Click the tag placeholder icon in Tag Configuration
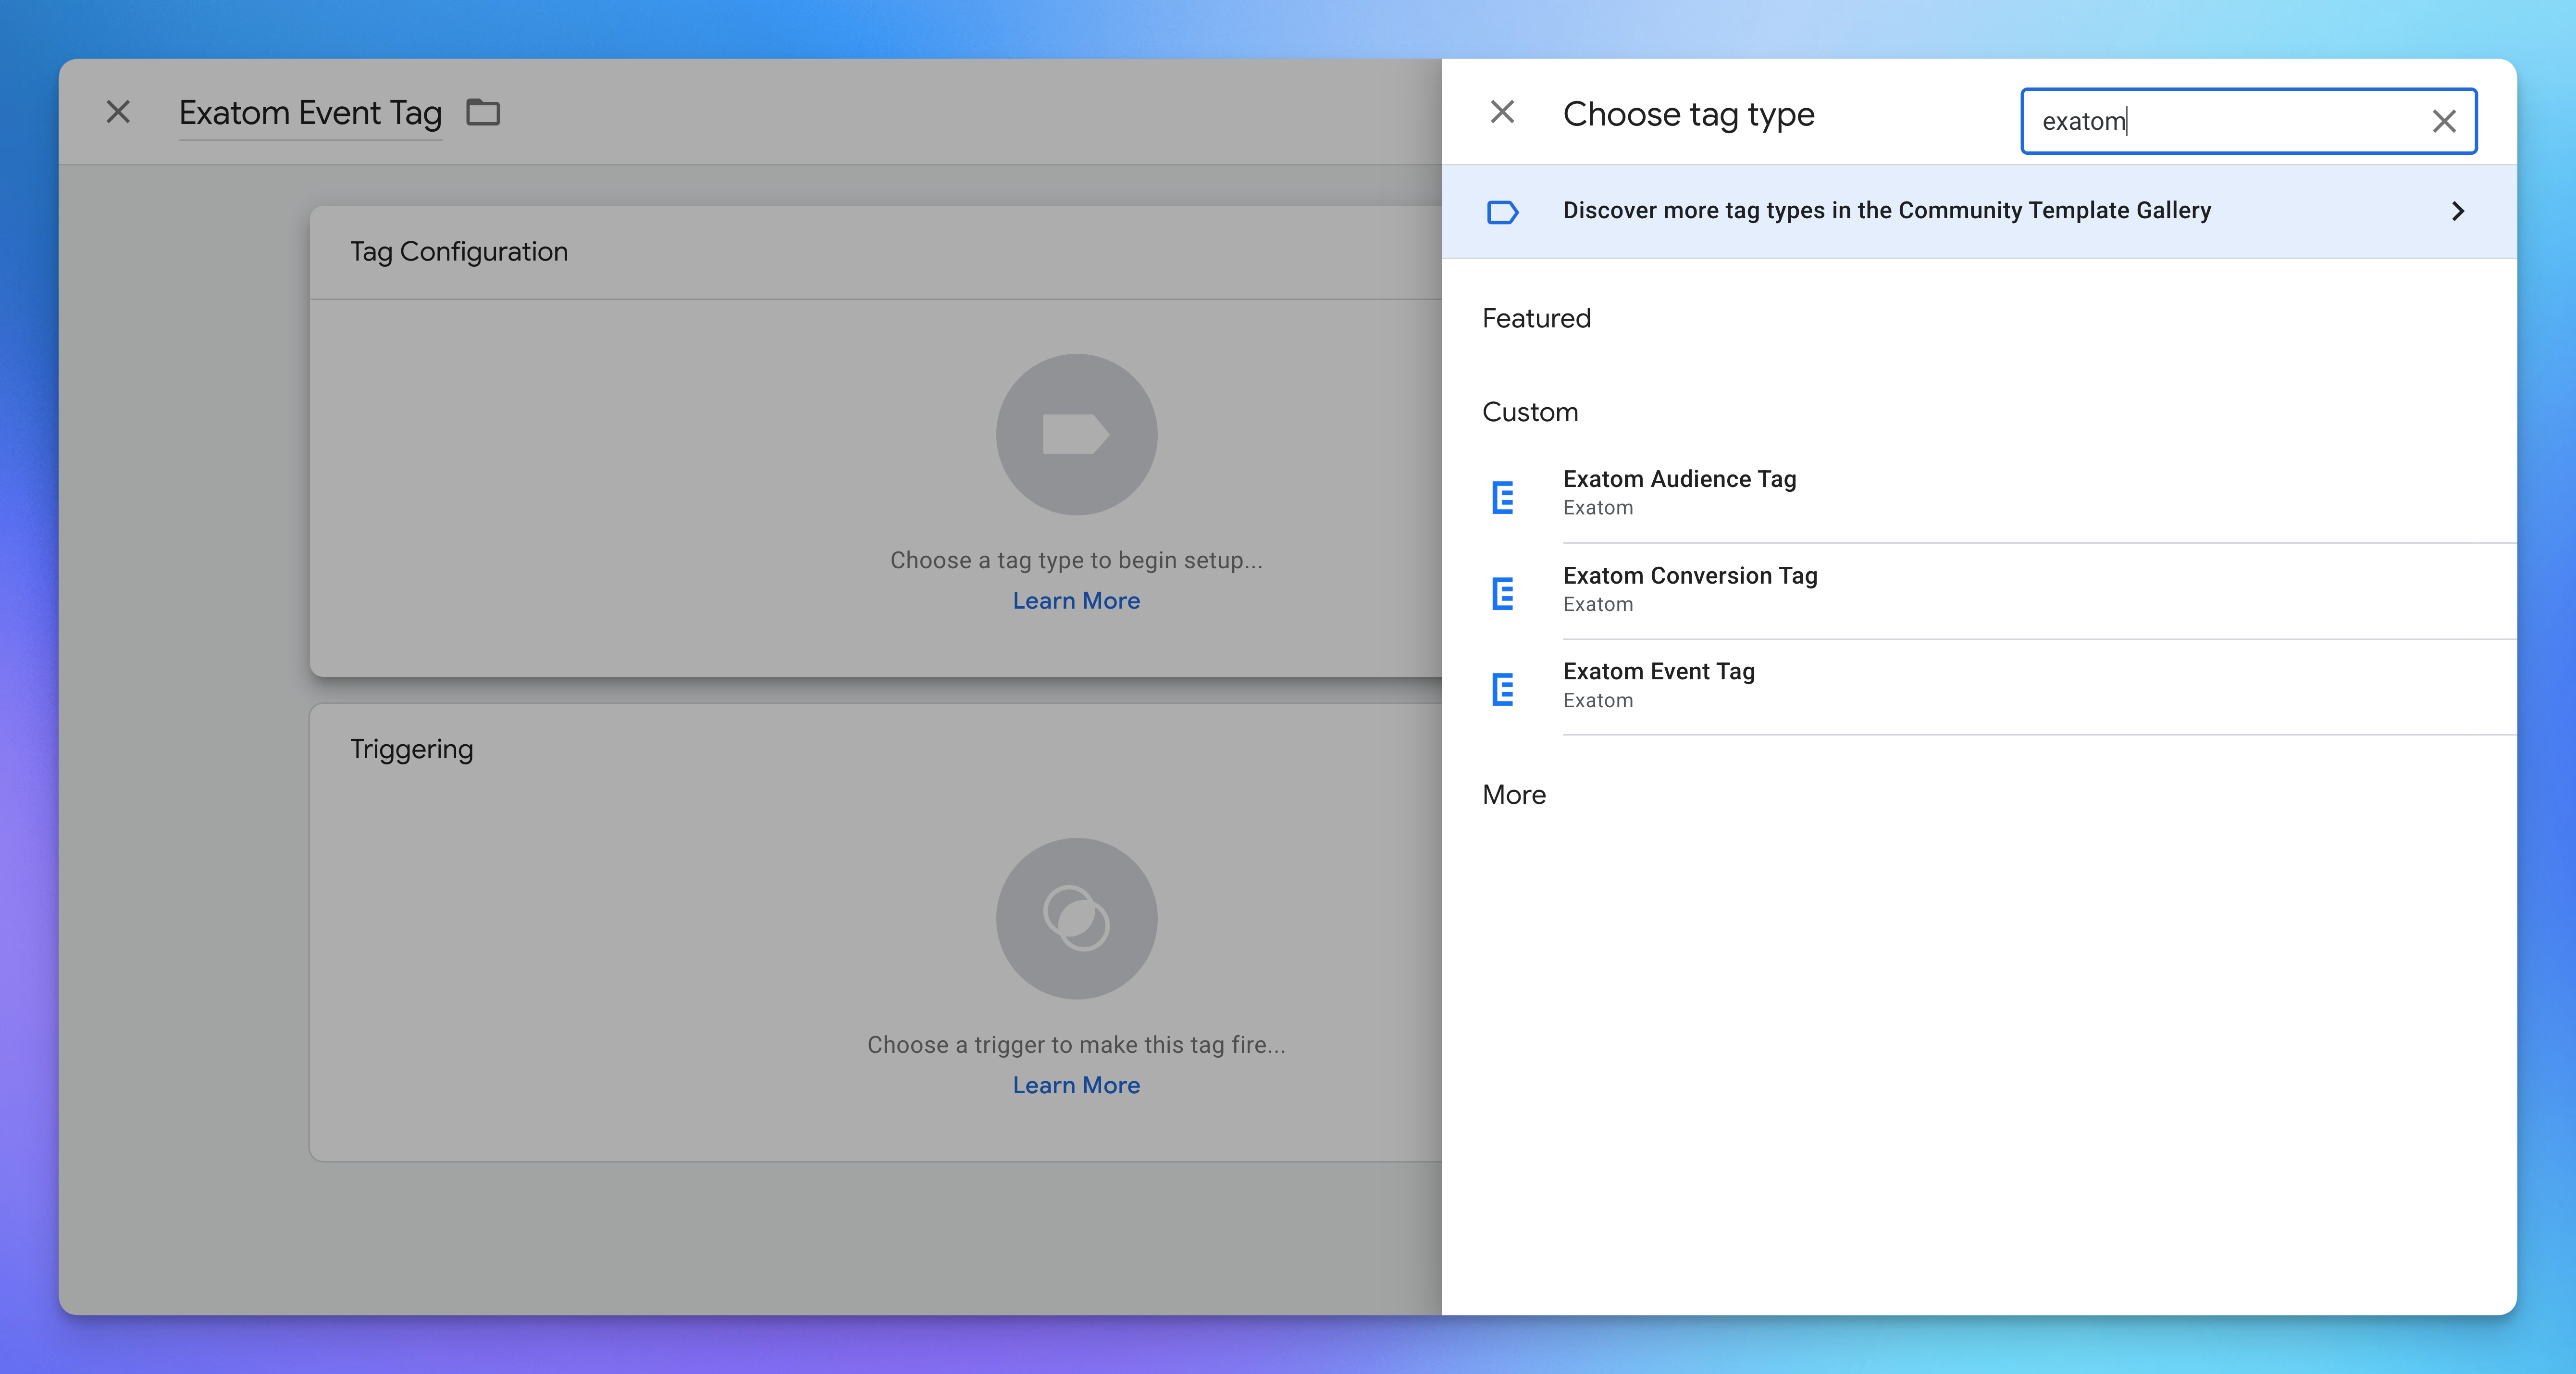2576x1374 pixels. (x=1076, y=434)
